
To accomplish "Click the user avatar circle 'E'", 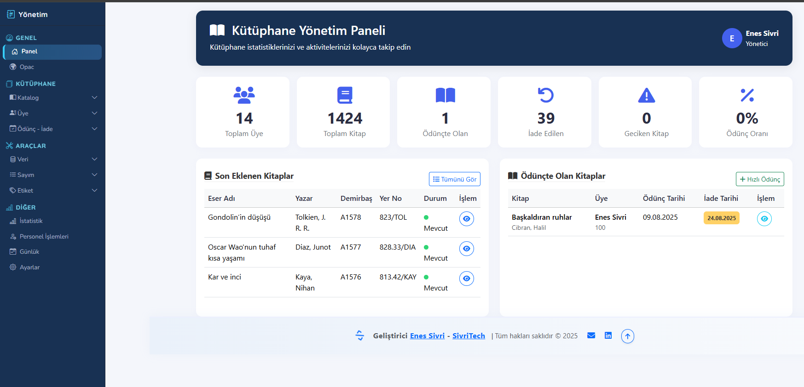I will (x=732, y=39).
